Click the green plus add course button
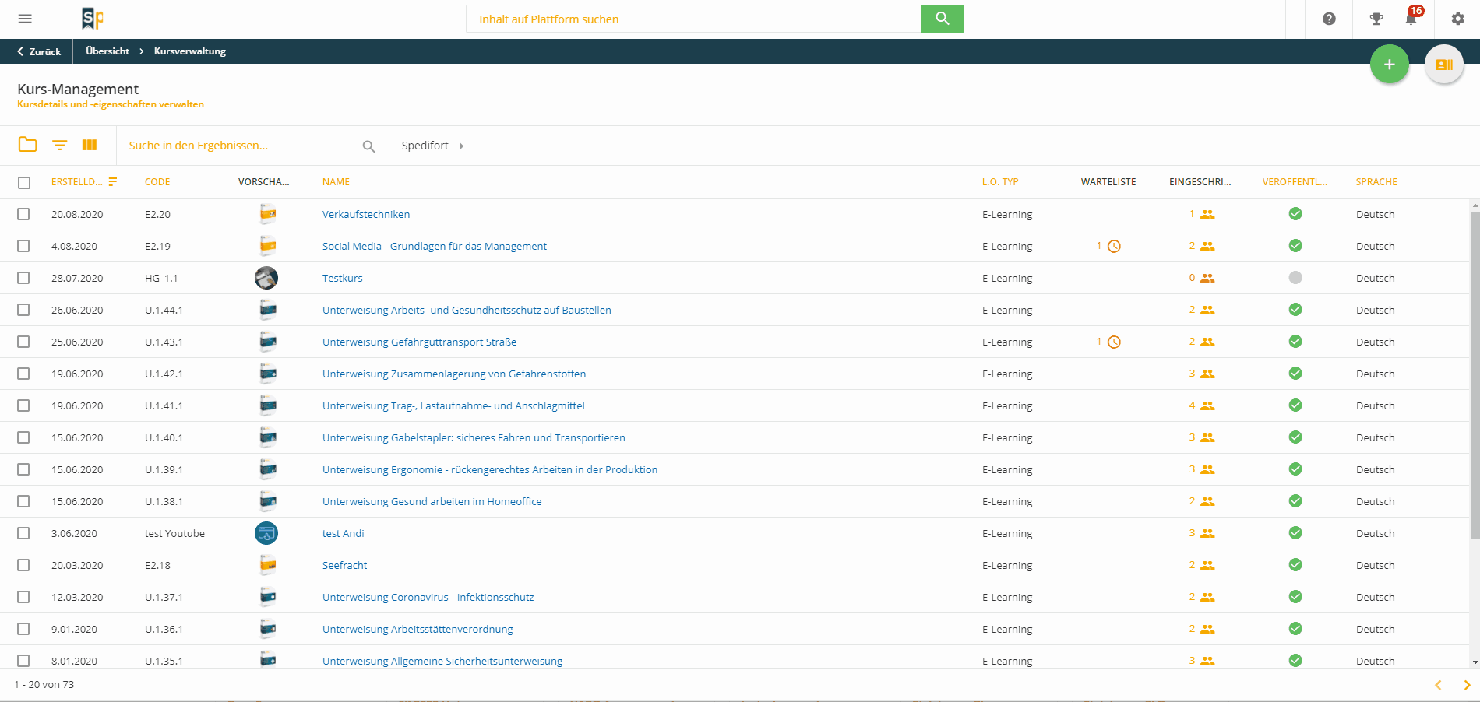Image resolution: width=1480 pixels, height=702 pixels. point(1389,65)
